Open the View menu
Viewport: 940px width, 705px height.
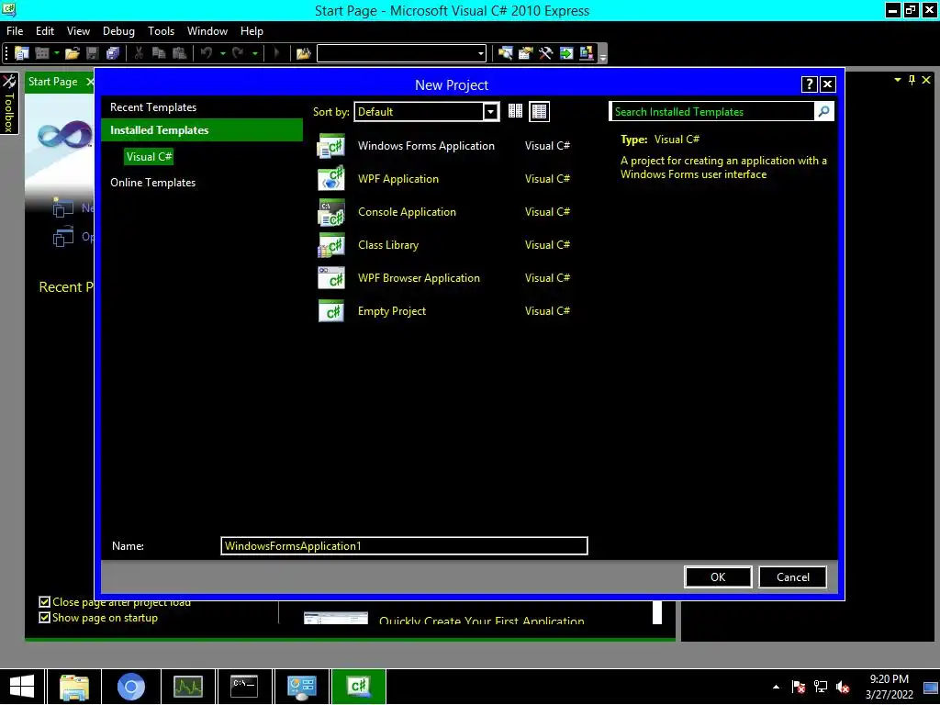(79, 31)
